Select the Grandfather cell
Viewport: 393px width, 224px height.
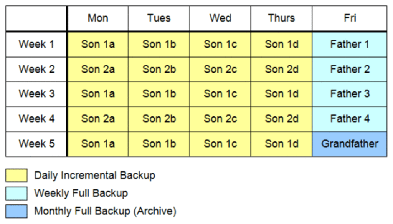point(350,144)
